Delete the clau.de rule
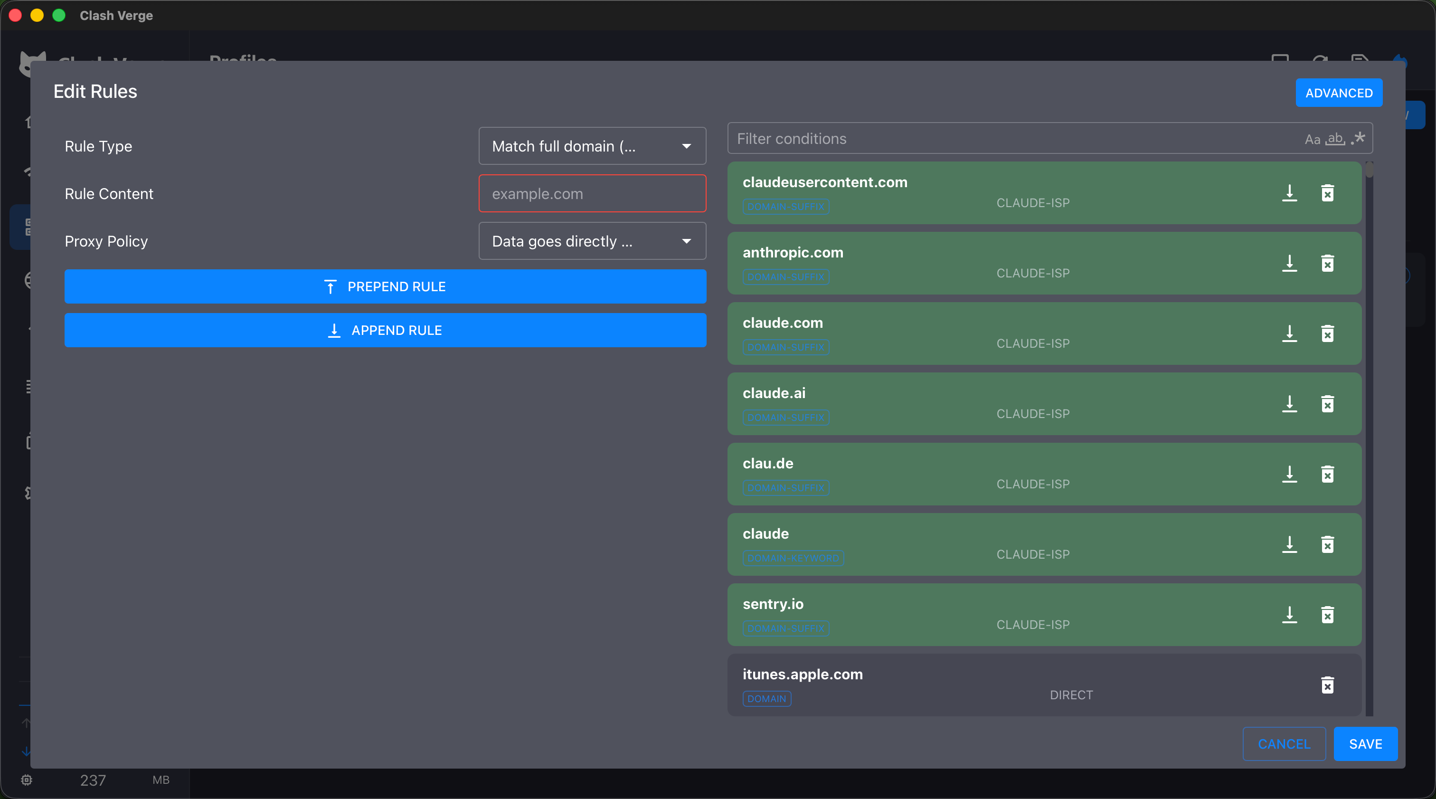This screenshot has height=799, width=1436. (x=1327, y=474)
